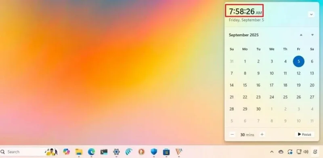Screen dimensions: 323x158
Task: Select September 26 in the calendar
Action: (298, 97)
